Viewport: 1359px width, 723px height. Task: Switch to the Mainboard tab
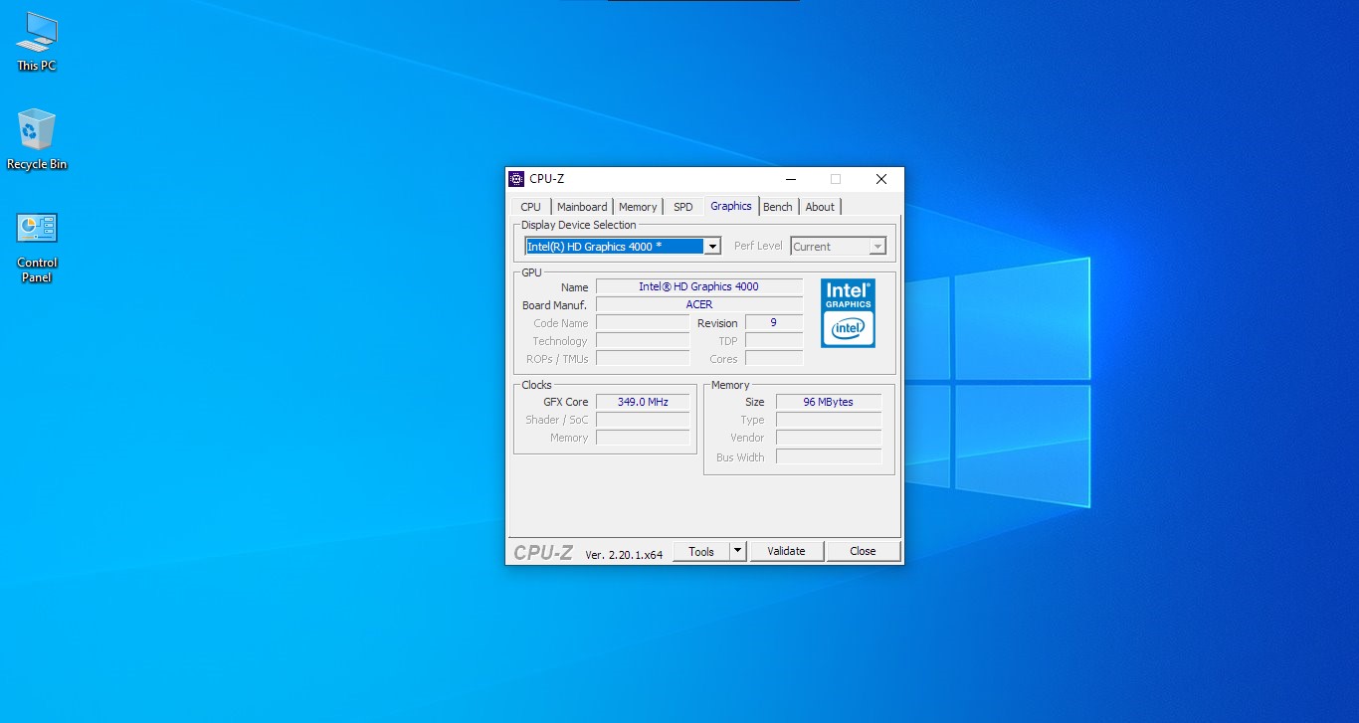(582, 207)
